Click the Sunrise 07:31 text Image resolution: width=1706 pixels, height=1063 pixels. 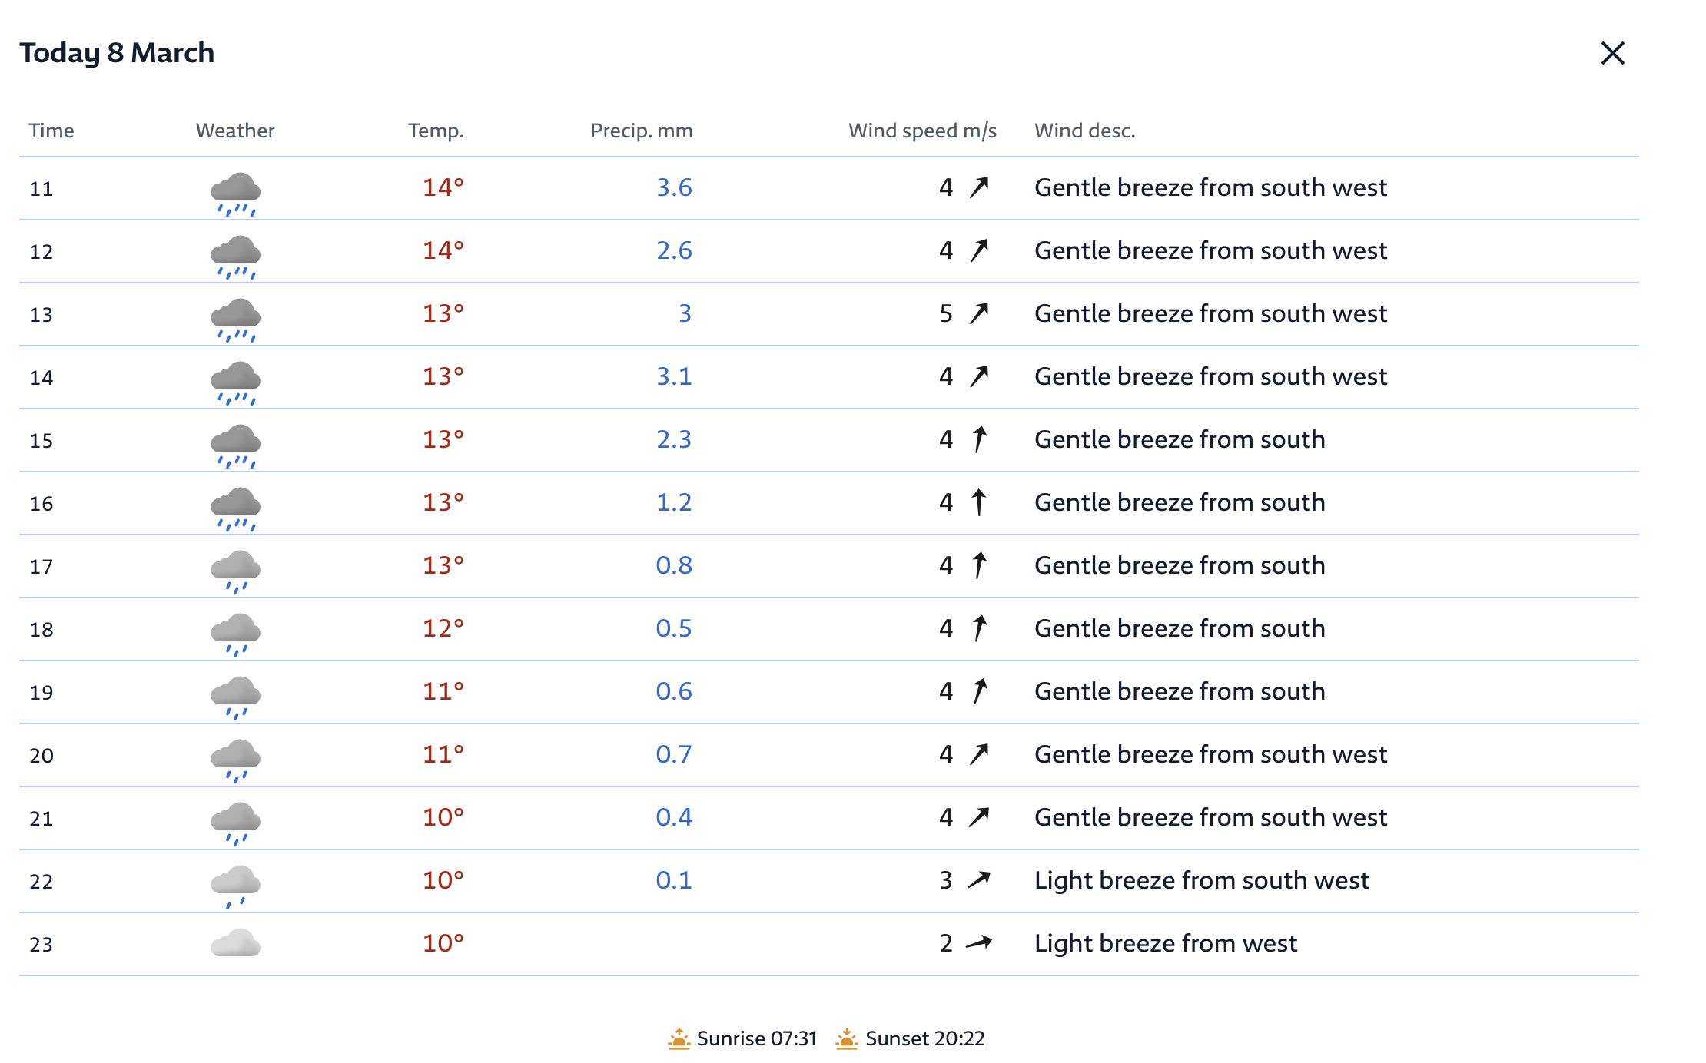756,1038
